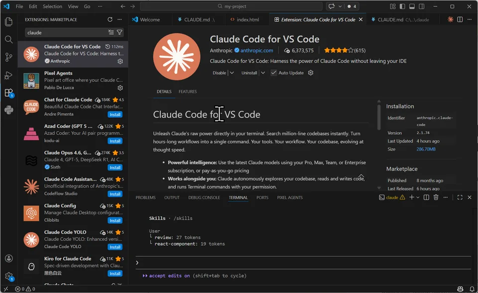
Task: Go forward using navigation arrow
Action: (x=132, y=6)
